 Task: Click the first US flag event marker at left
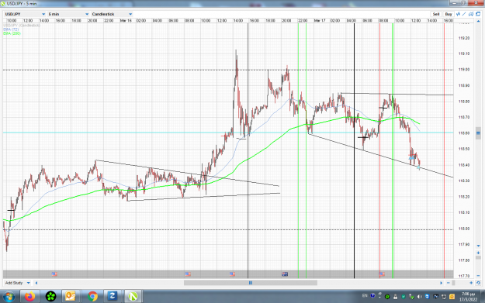pos(54,274)
